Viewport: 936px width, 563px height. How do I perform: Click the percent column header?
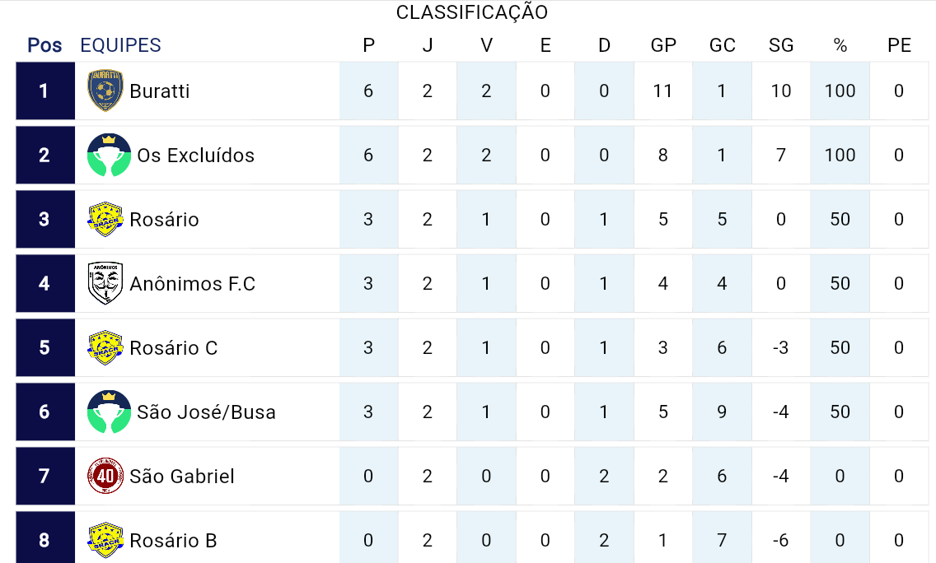coord(840,45)
